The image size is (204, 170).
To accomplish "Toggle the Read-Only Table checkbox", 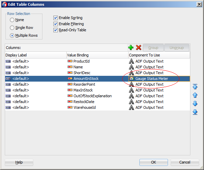I will pos(55,30).
